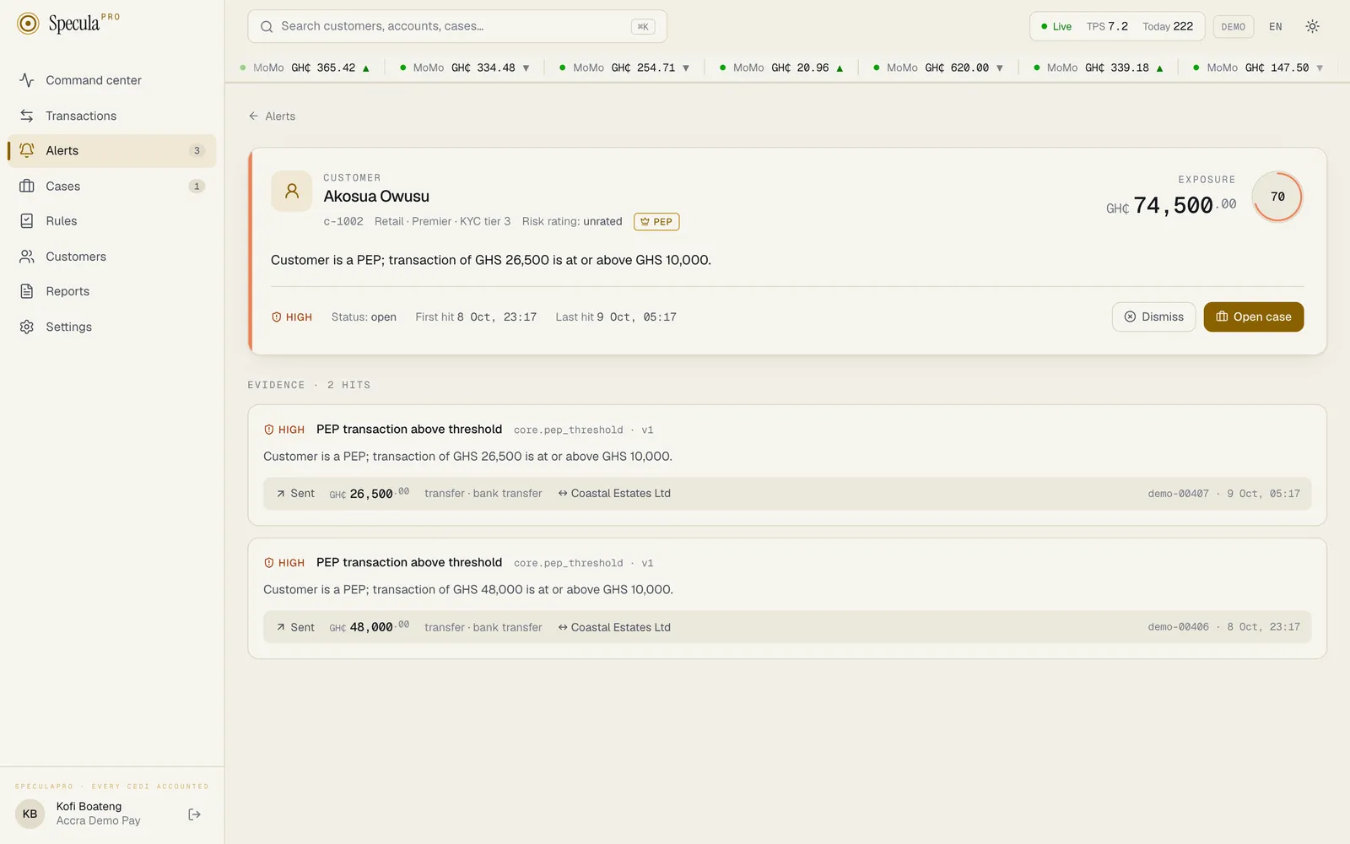This screenshot has width=1350, height=844.
Task: Click the core.pep_threshold label on first hit
Action: [568, 430]
